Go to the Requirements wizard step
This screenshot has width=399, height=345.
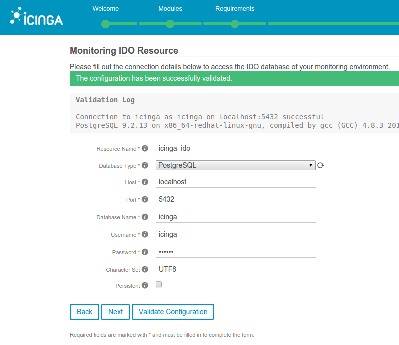coord(235,9)
